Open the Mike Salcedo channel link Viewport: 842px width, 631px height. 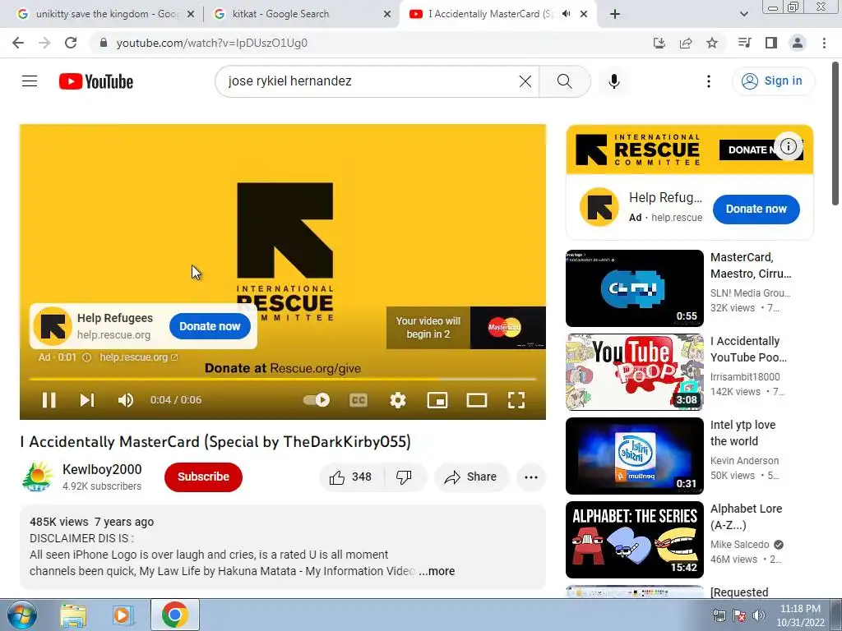[739, 545]
